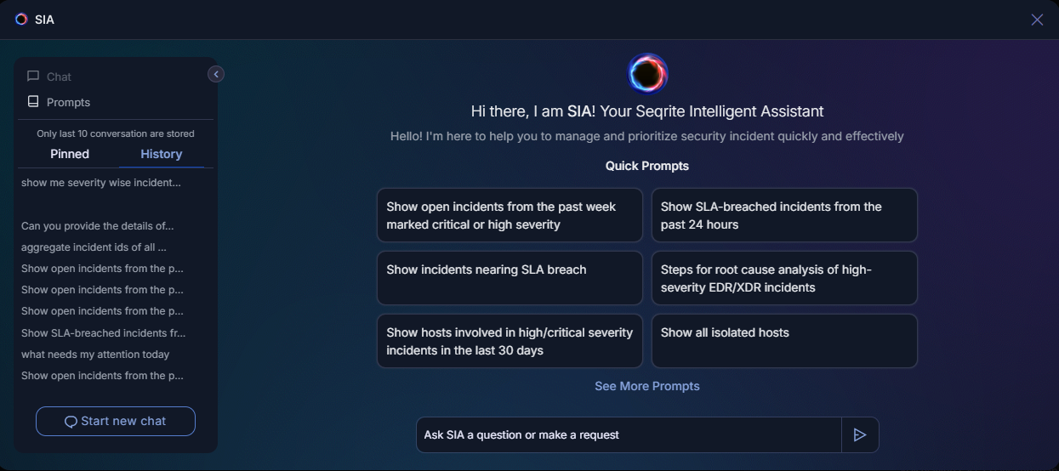
Task: Click the send arrow icon
Action: 860,434
